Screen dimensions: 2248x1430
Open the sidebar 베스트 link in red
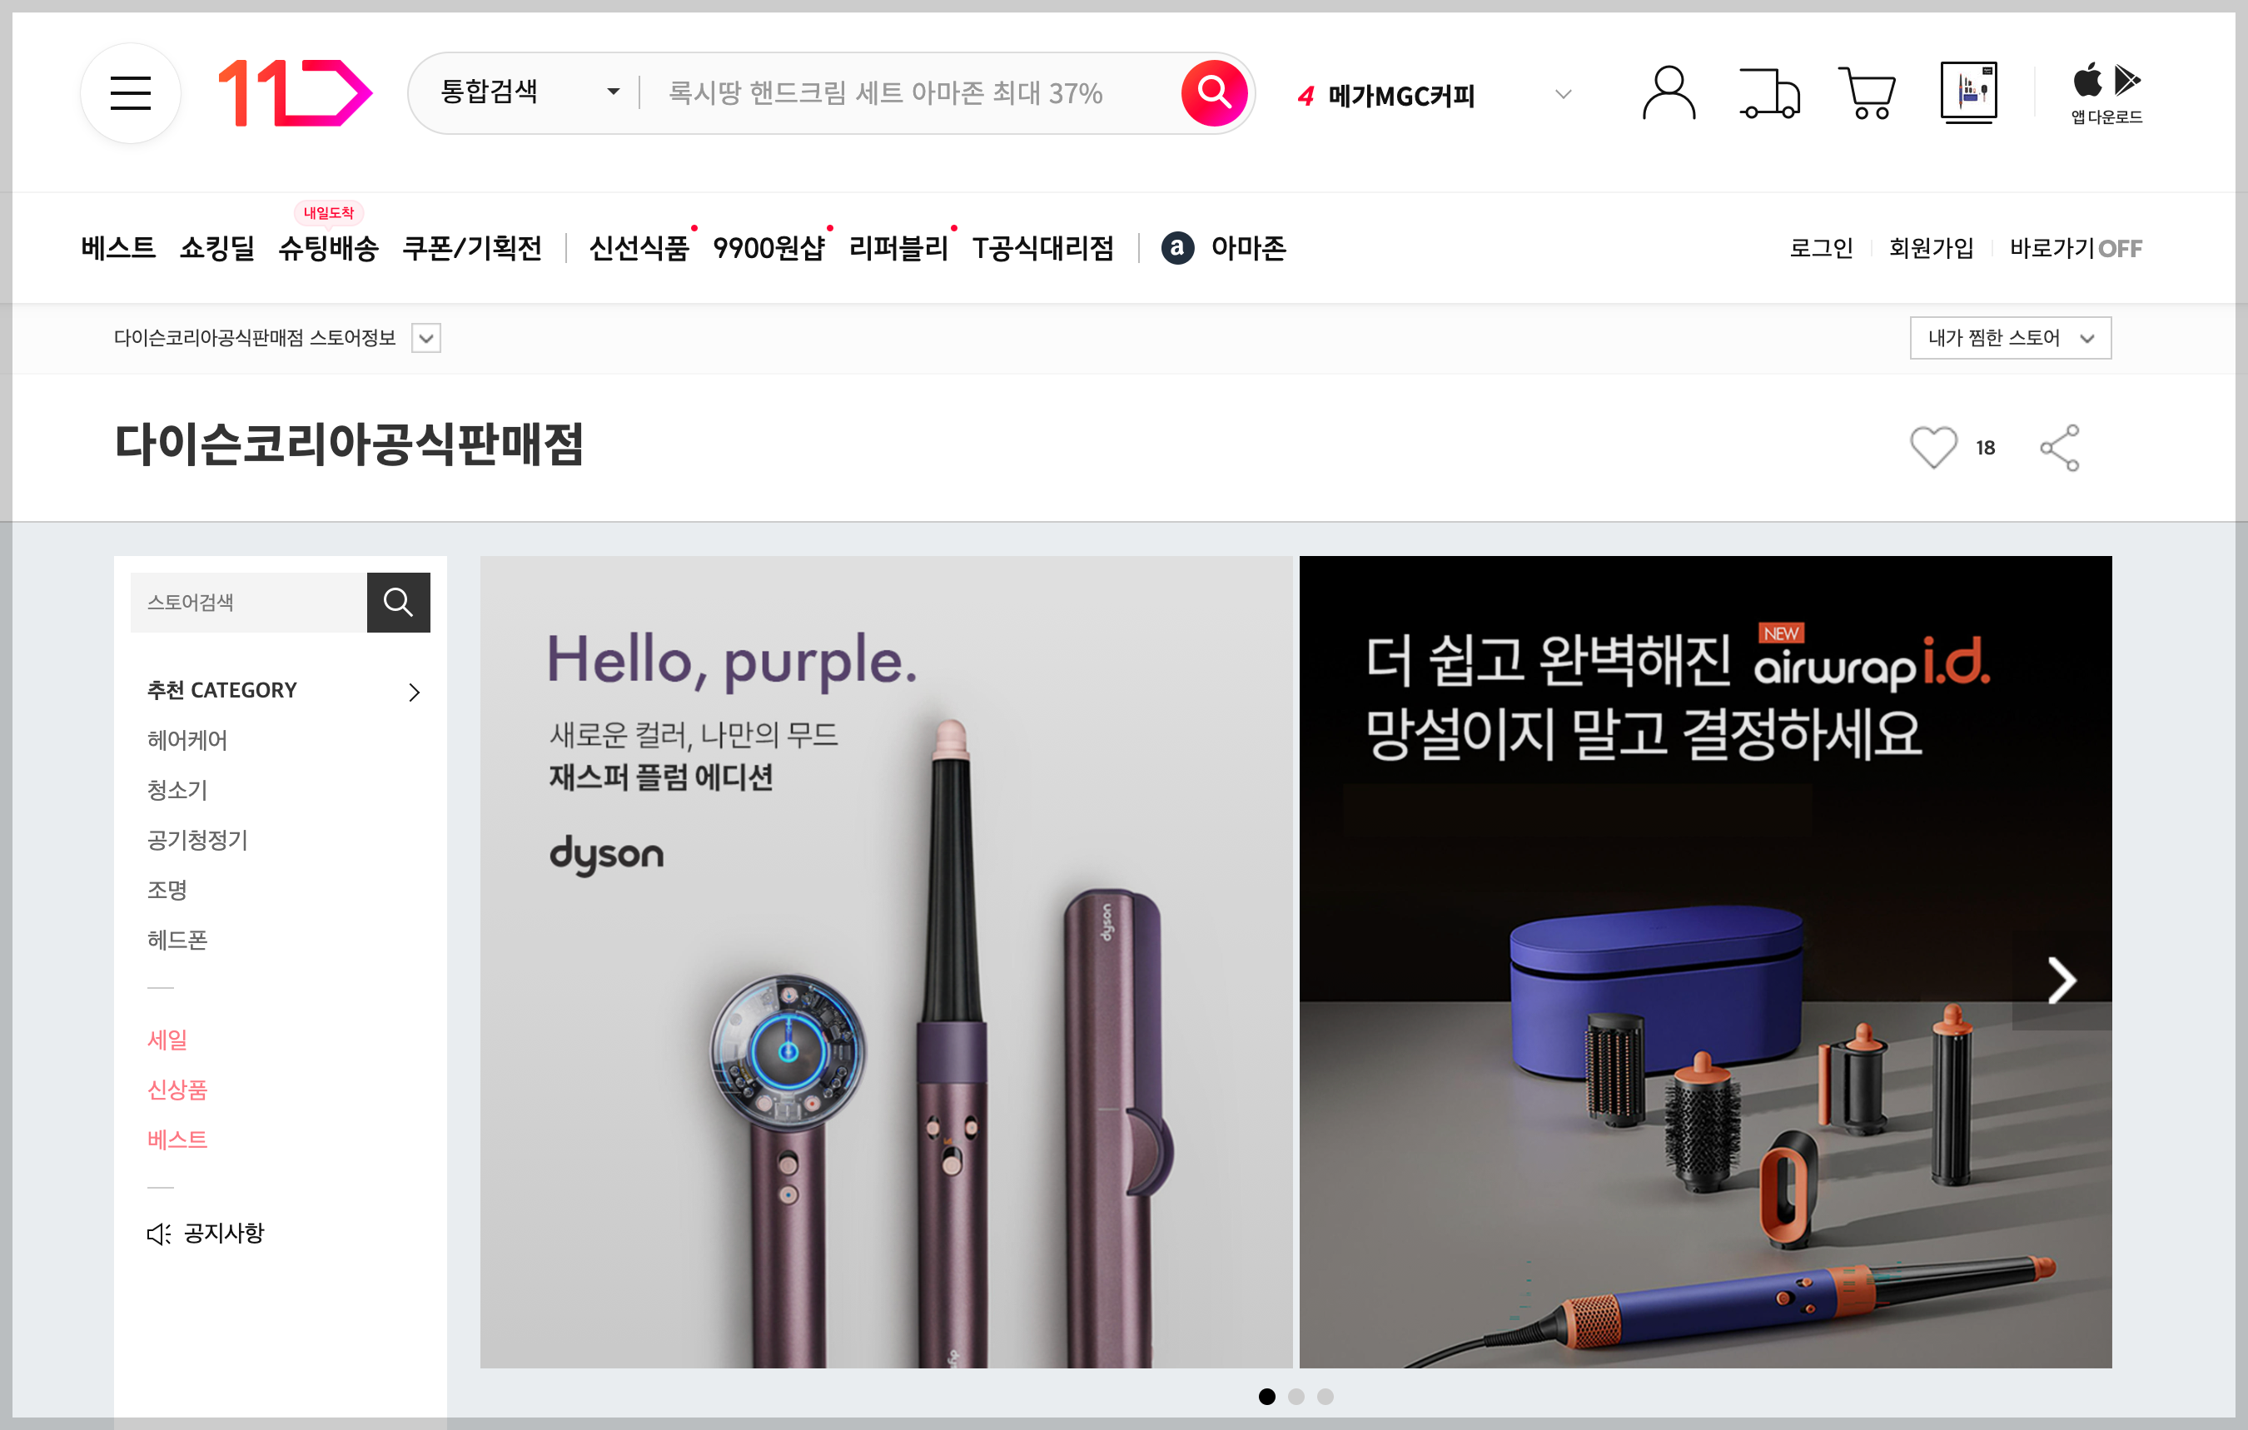click(177, 1140)
